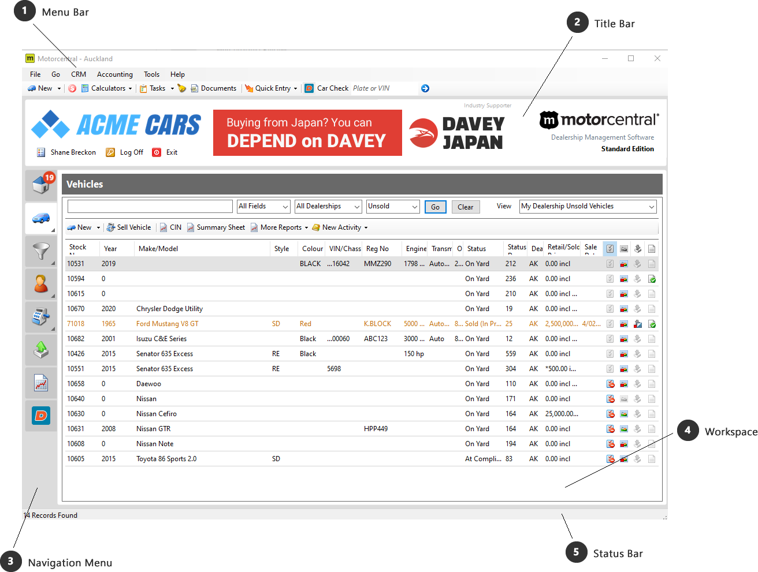Click the checklist column header icon

(610, 249)
